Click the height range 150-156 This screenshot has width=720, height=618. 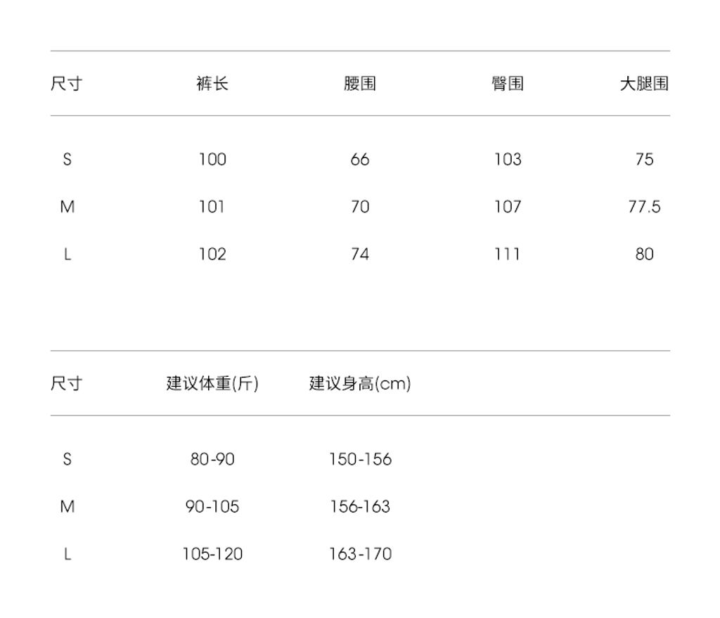pos(360,460)
